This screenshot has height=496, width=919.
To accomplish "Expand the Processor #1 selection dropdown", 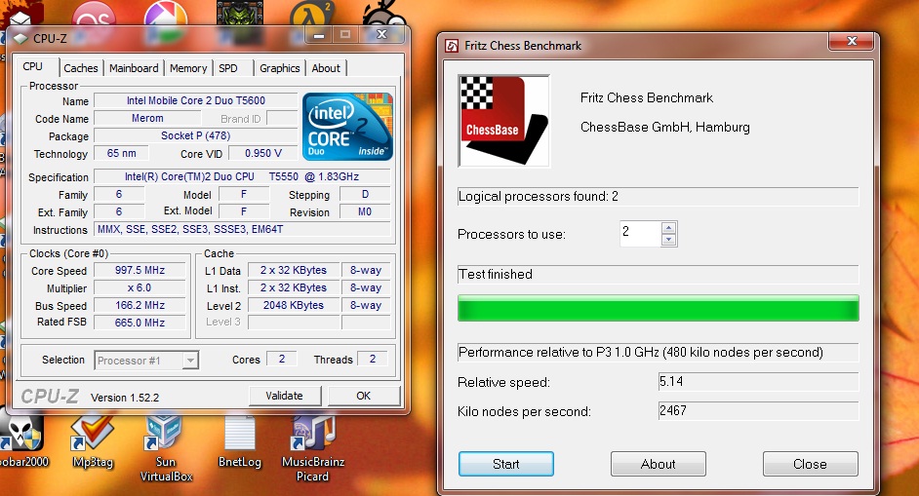I will point(190,361).
